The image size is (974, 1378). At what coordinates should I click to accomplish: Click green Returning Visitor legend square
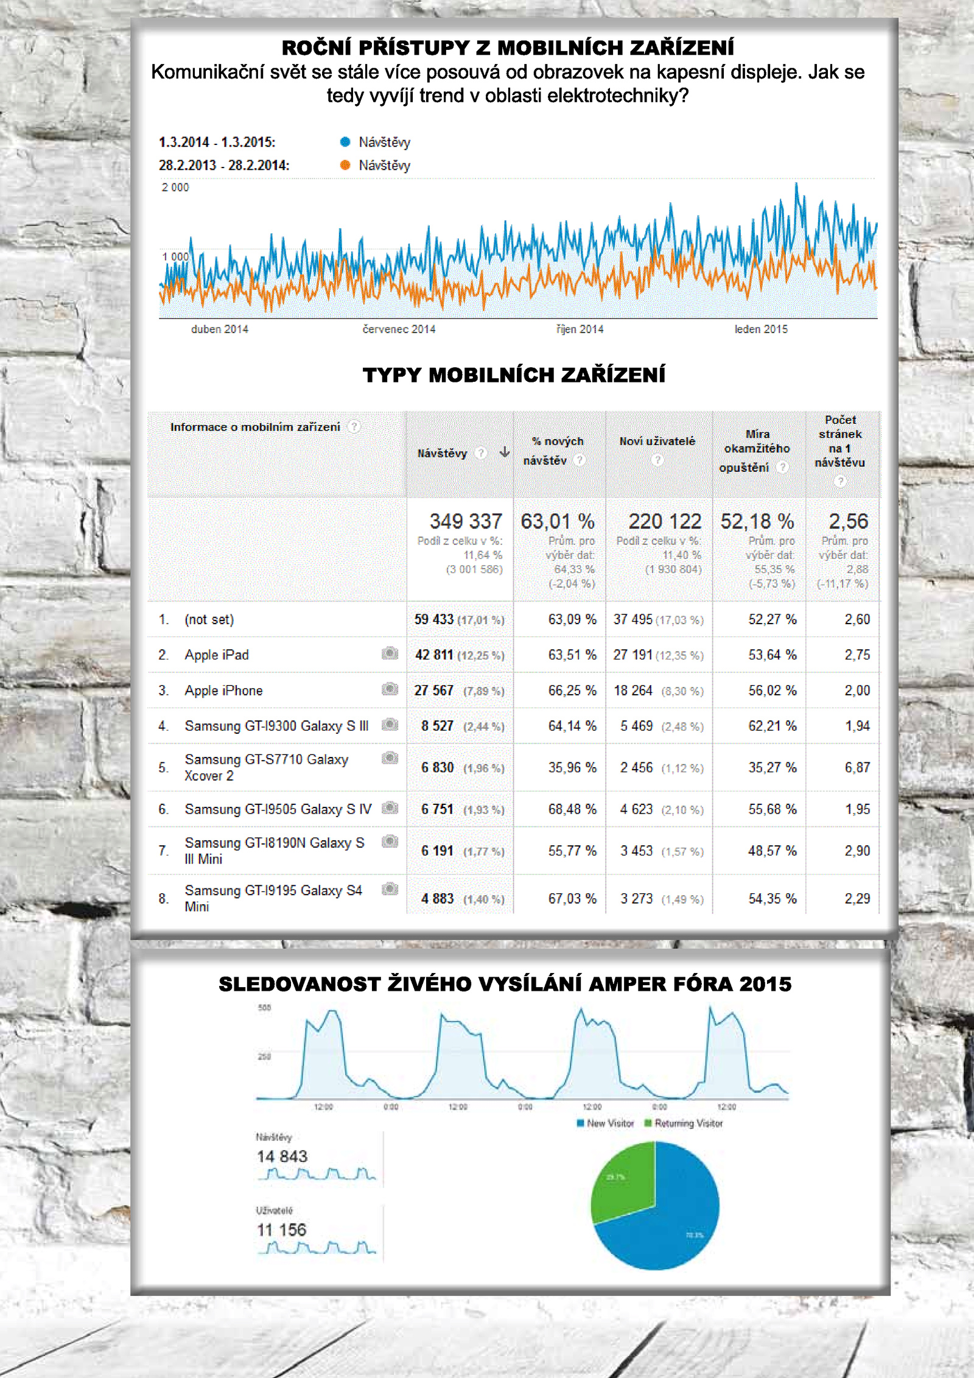(x=648, y=1123)
